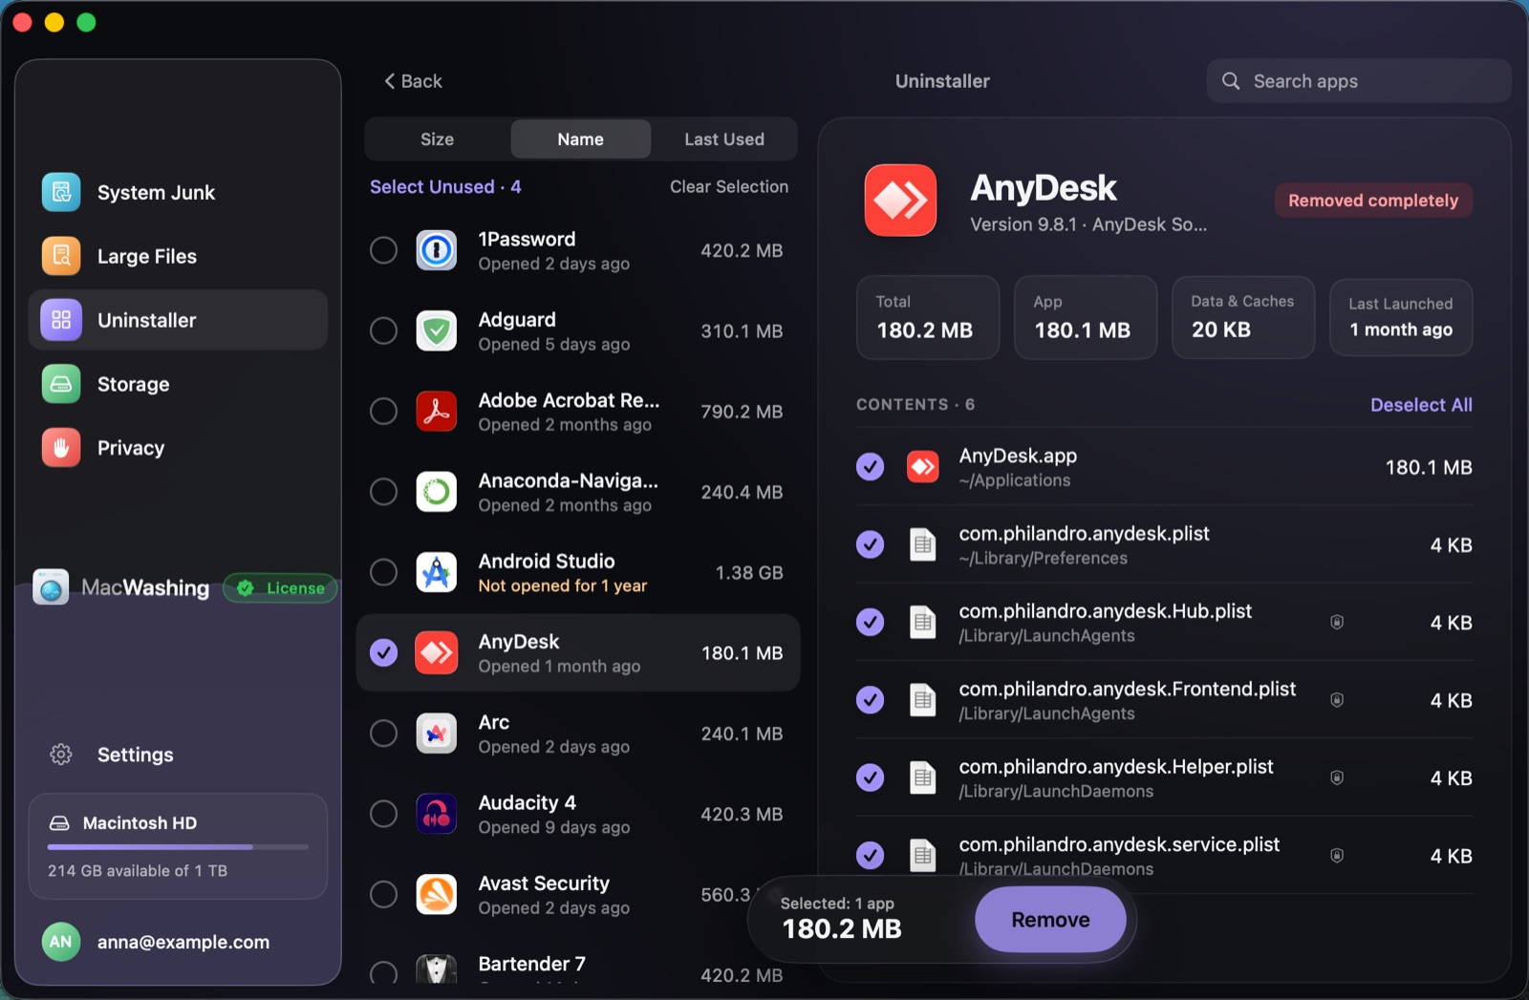This screenshot has width=1529, height=1000.
Task: Click the License badge
Action: point(280,588)
